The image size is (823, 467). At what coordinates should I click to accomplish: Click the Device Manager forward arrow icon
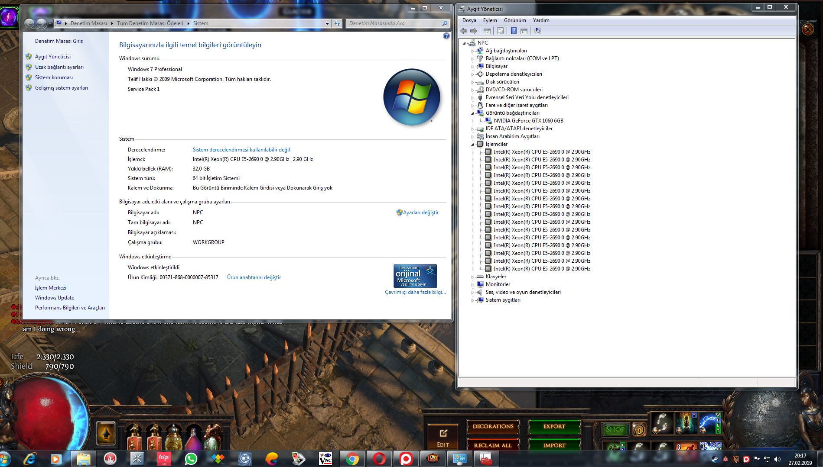coord(474,31)
